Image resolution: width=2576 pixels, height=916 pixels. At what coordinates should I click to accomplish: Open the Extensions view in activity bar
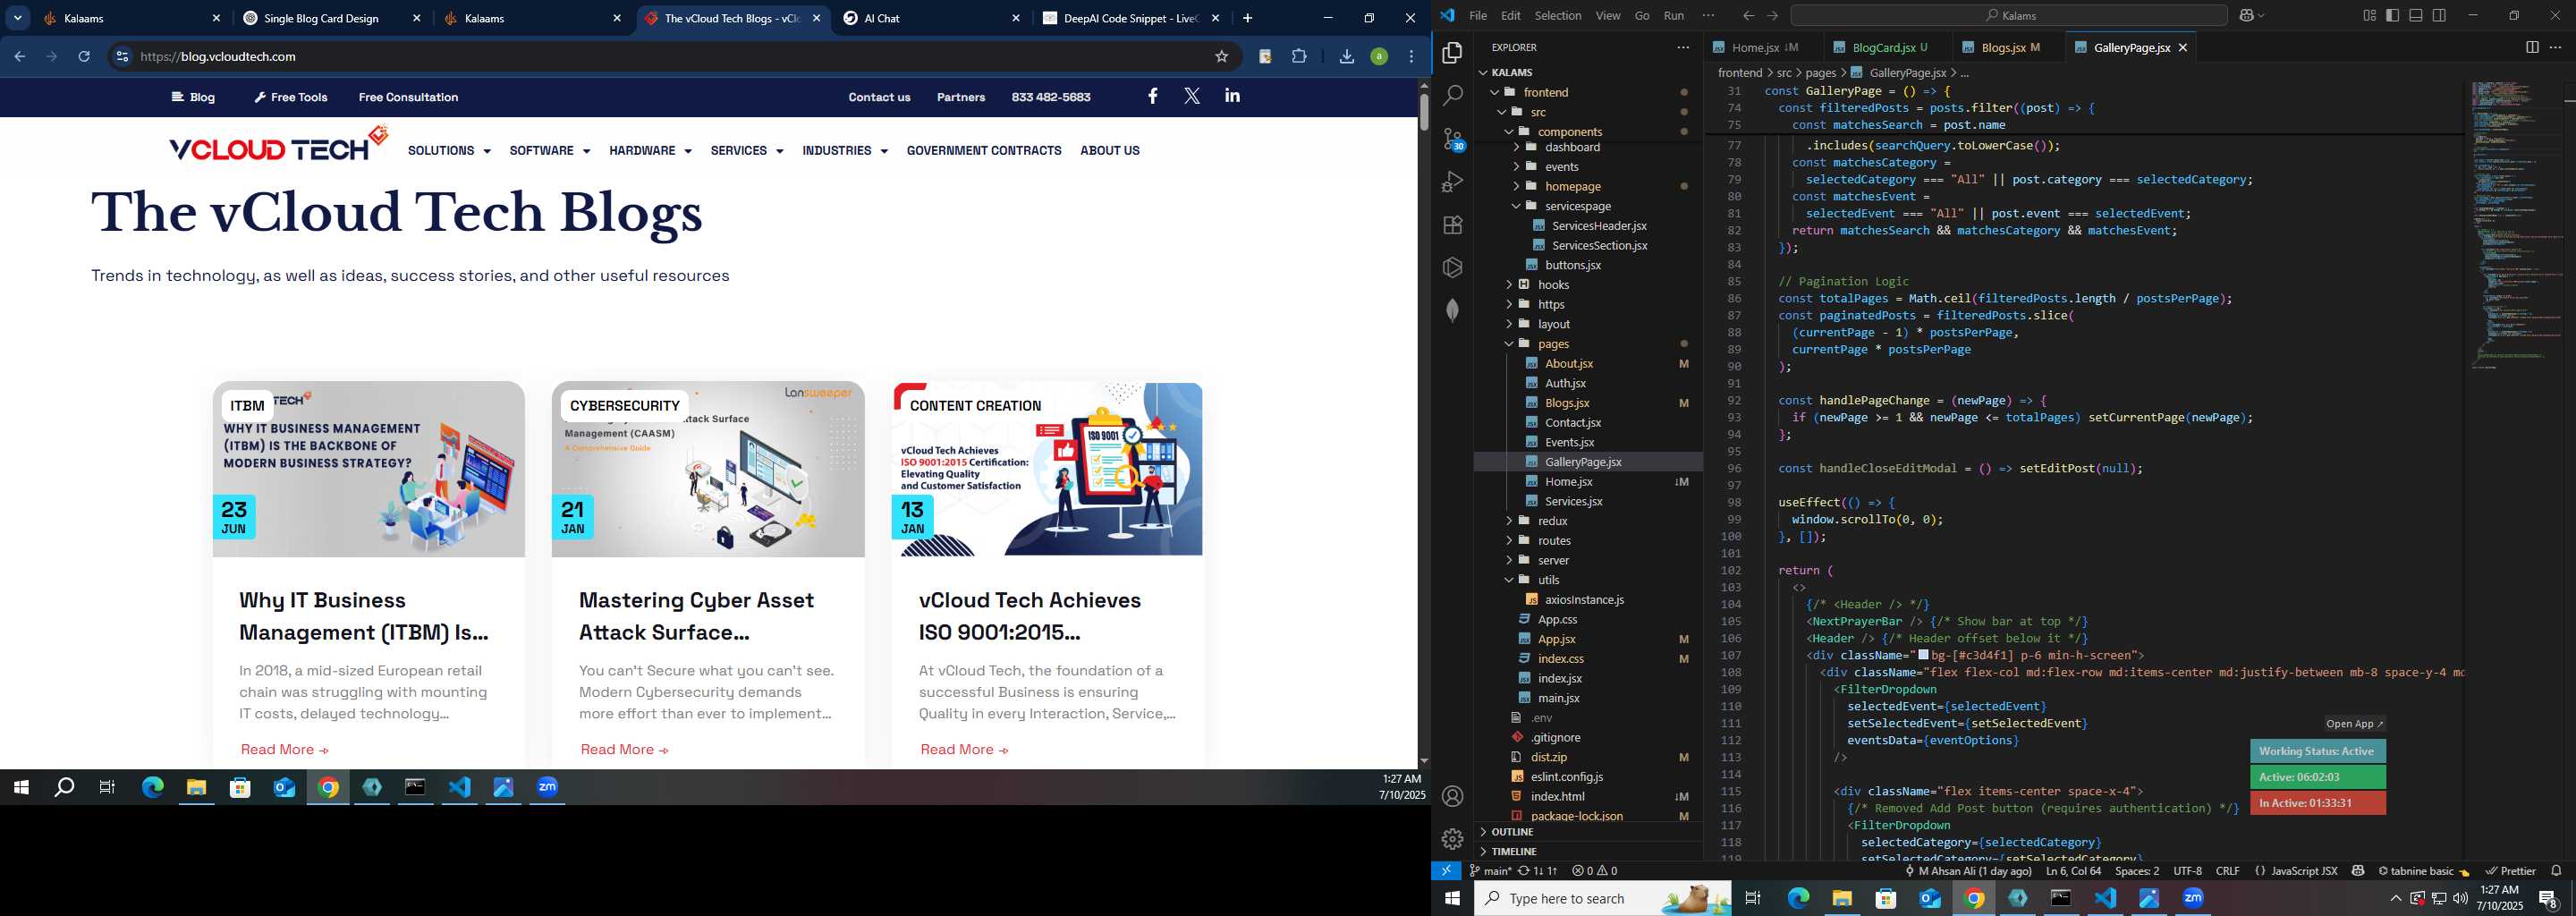(1453, 225)
